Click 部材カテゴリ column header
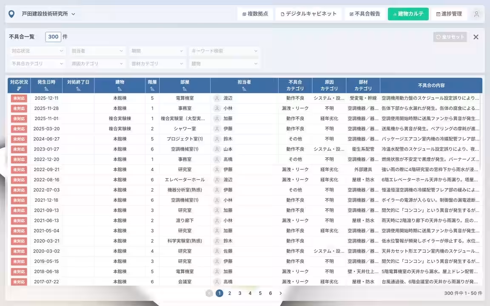Viewport: 490px width, 306px height. click(x=363, y=85)
